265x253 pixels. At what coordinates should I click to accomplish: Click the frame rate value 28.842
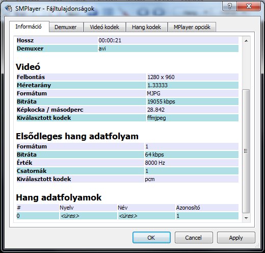156,110
